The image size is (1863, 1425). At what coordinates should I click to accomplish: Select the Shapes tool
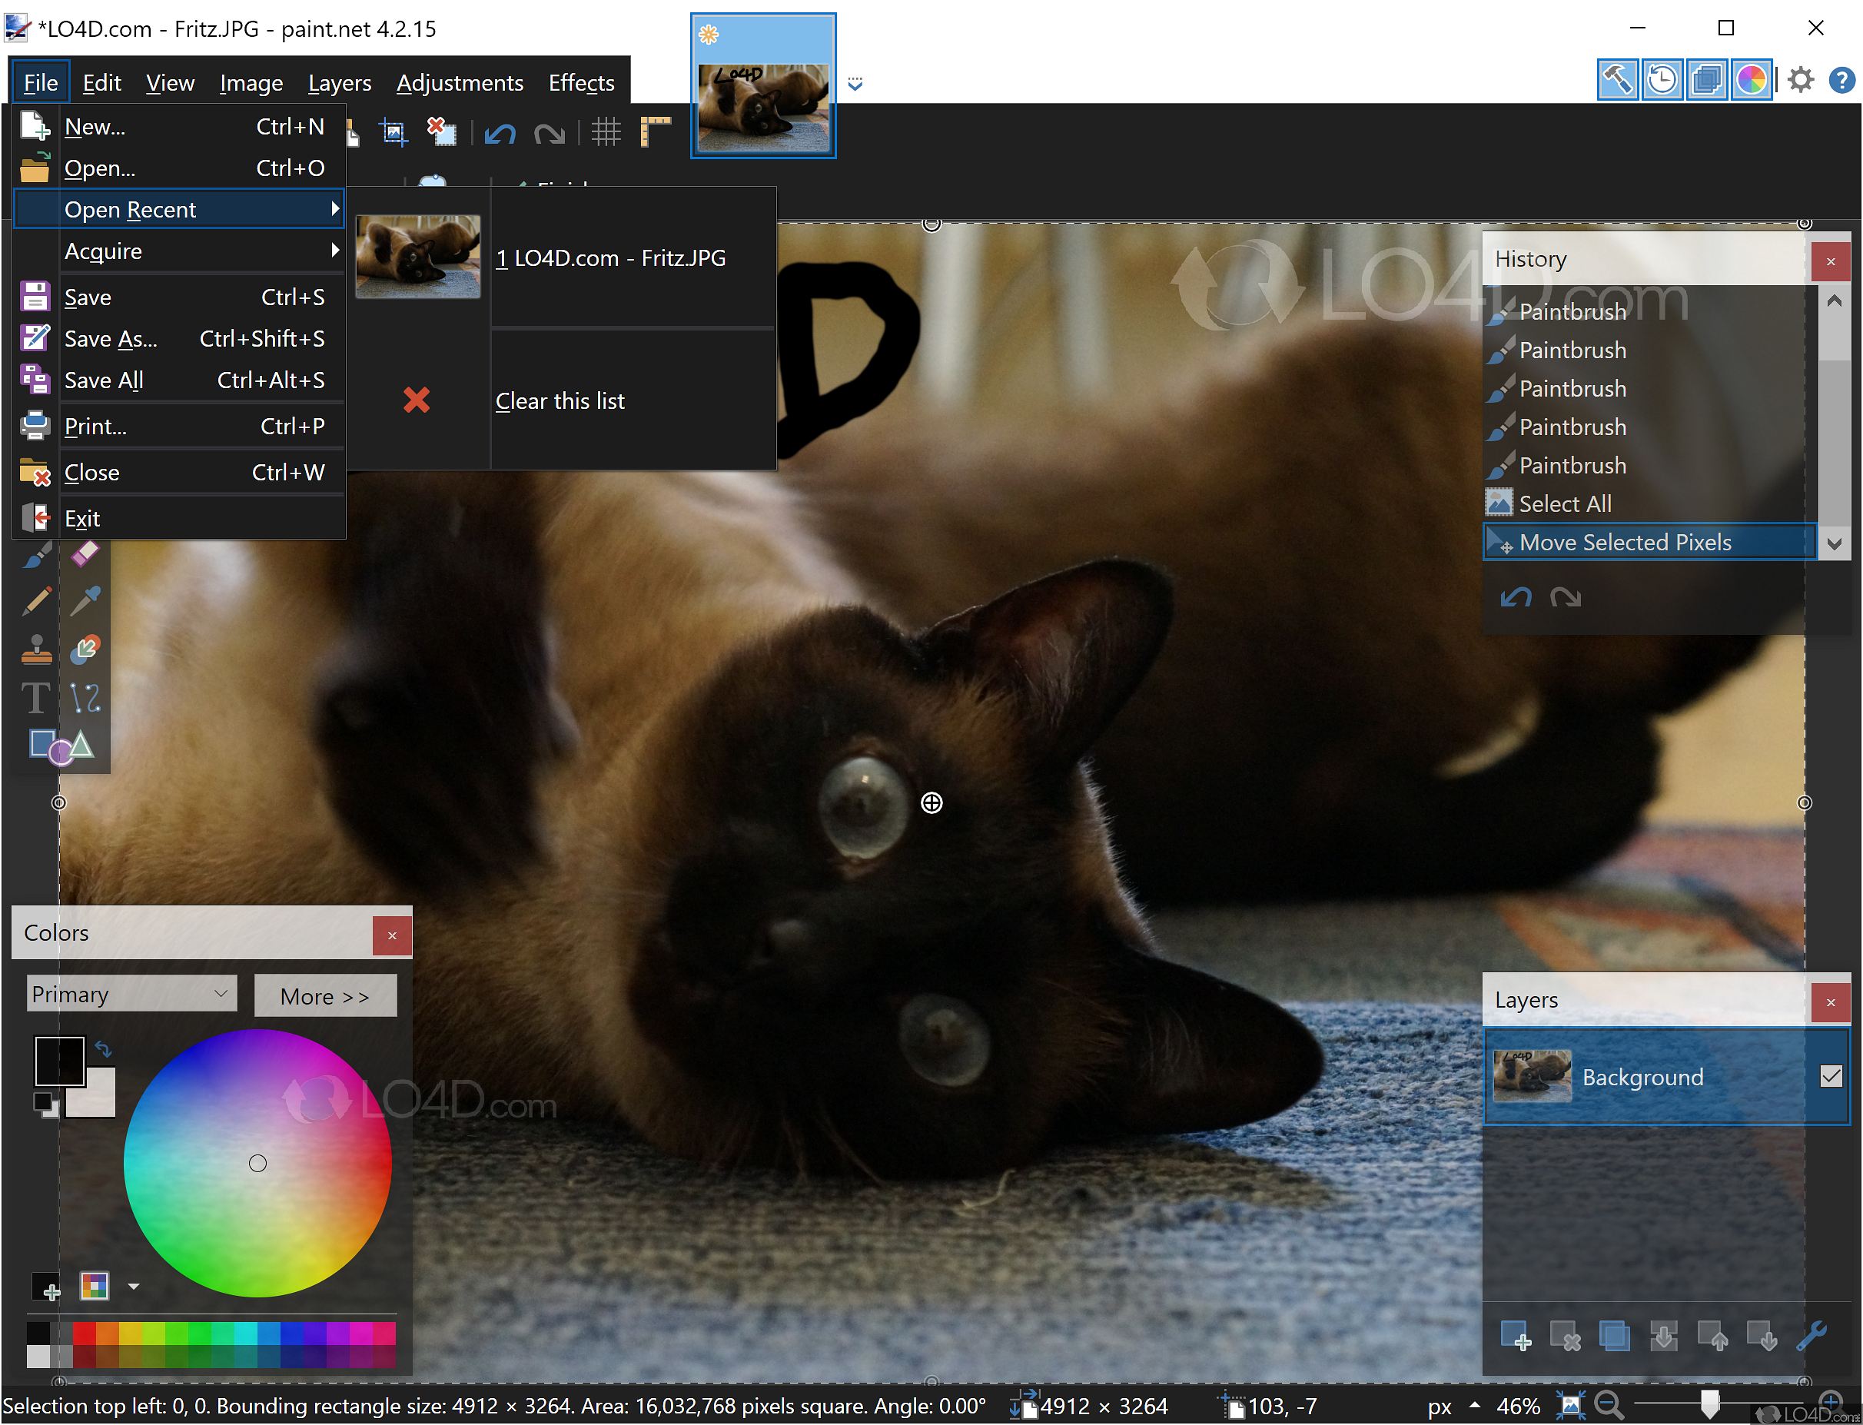coord(61,747)
